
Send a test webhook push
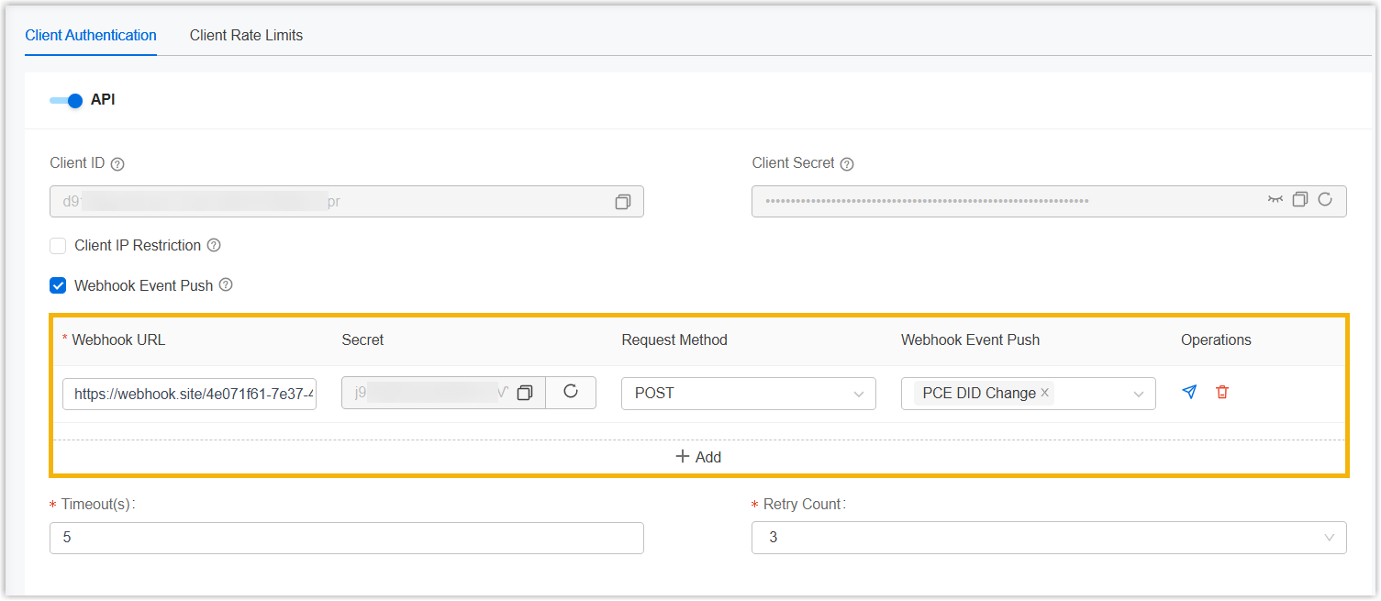point(1189,392)
